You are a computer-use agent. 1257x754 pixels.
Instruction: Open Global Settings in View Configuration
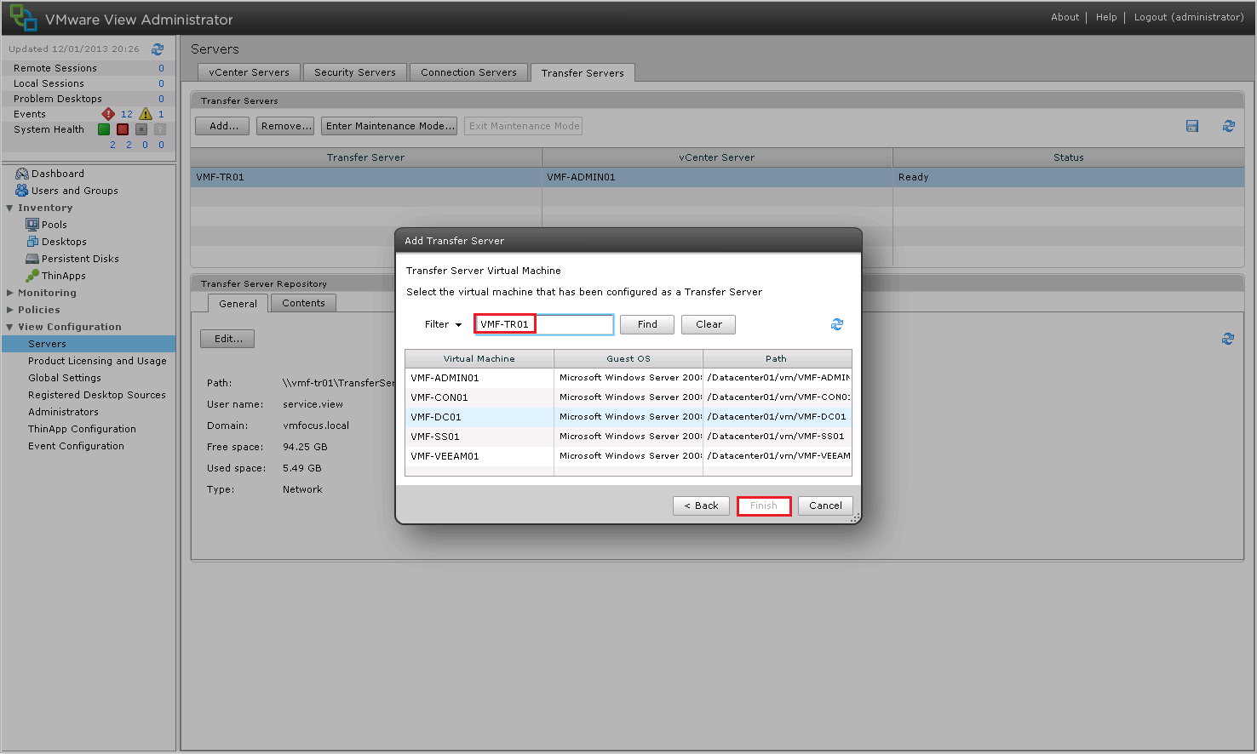65,378
